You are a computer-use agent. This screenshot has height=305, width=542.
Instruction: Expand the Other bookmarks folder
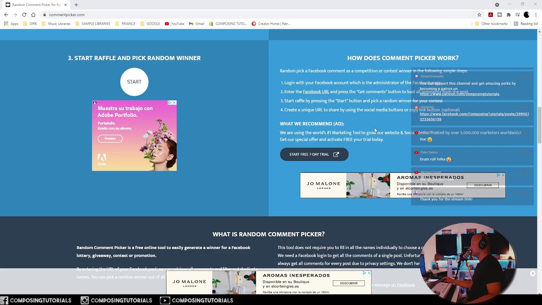491,24
